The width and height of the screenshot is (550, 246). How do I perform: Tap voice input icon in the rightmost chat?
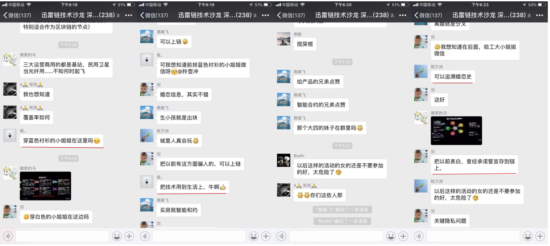[419, 236]
